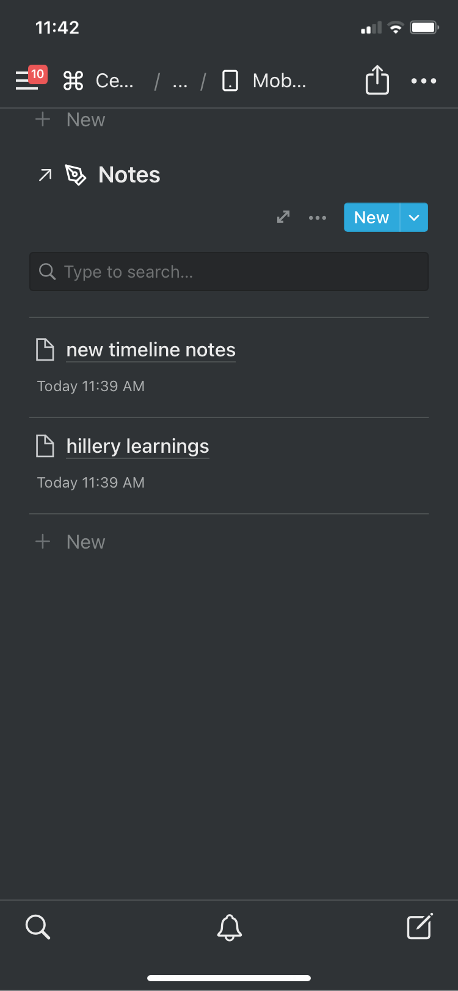Open the Notes view options menu
458x991 pixels.
318,217
